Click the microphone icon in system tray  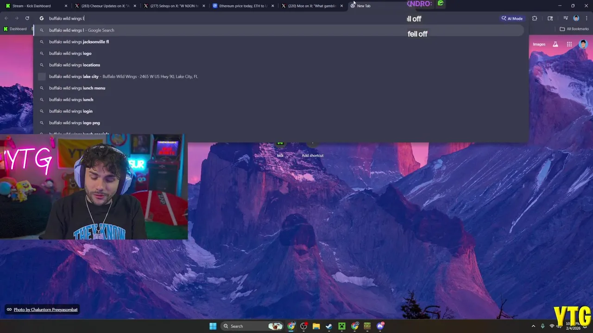click(x=543, y=326)
